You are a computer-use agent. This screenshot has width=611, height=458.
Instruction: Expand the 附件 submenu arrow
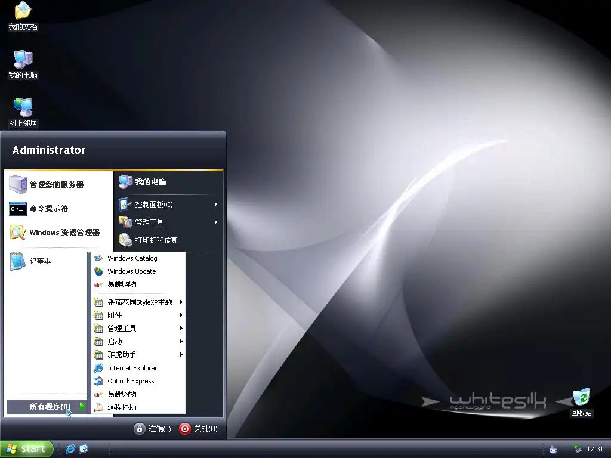[x=181, y=315]
